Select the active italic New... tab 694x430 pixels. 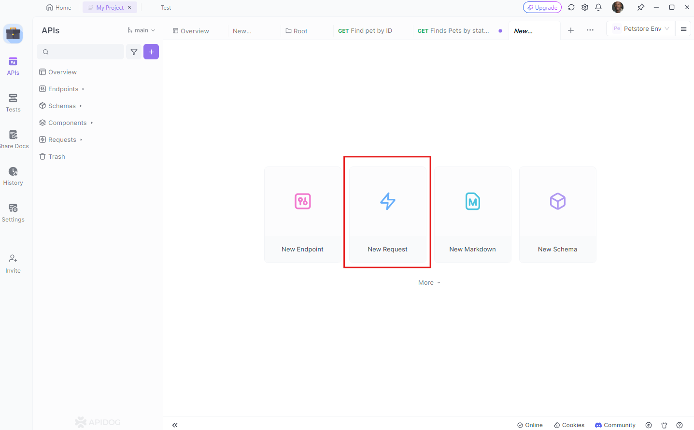524,31
